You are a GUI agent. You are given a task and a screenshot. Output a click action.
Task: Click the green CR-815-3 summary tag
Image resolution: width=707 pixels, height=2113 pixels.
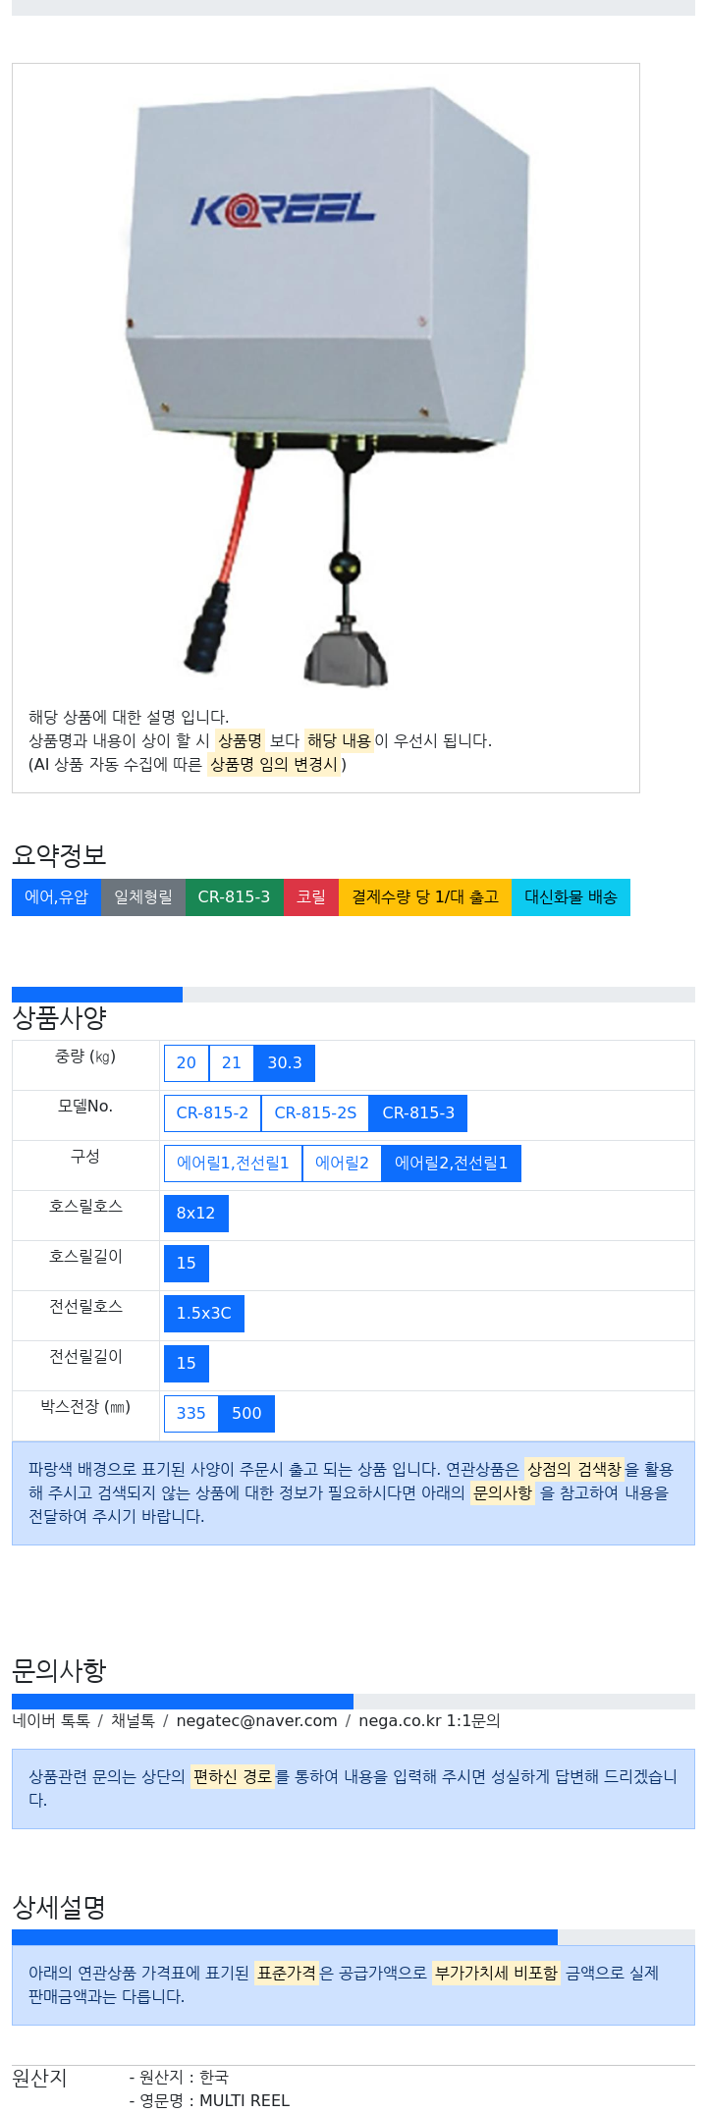pos(235,897)
